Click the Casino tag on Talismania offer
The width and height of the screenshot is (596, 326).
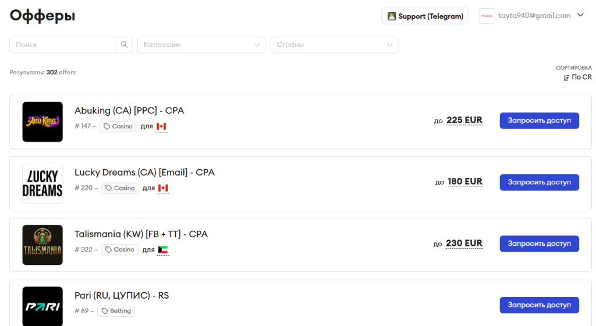(119, 249)
